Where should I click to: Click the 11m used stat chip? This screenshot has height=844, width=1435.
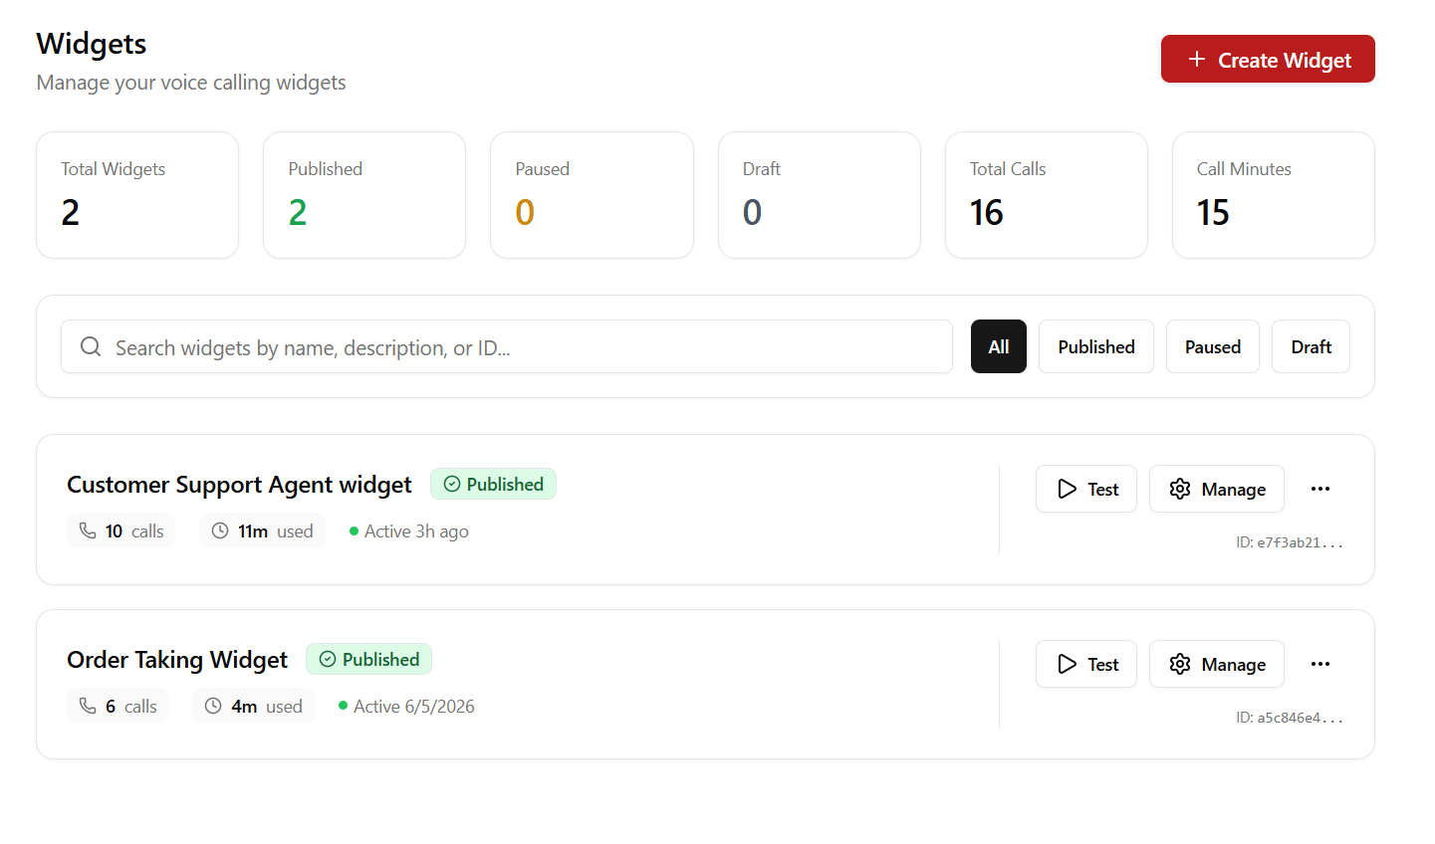pos(262,530)
